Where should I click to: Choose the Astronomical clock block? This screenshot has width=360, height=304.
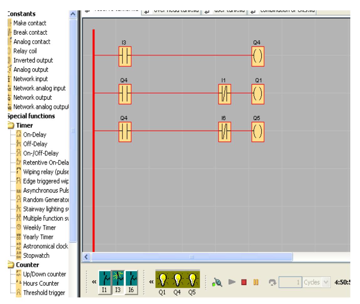[x=42, y=246]
